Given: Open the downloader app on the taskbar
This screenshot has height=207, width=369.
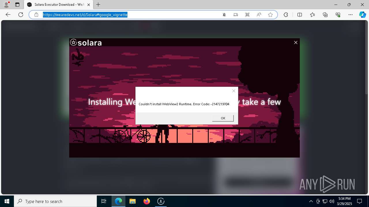Looking at the screenshot, I should (x=161, y=201).
